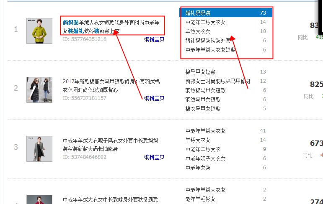Viewport: 323px width, 204px height.
Task: Select keyword 羊绒大衣女 with count 10
Action: click(198, 31)
